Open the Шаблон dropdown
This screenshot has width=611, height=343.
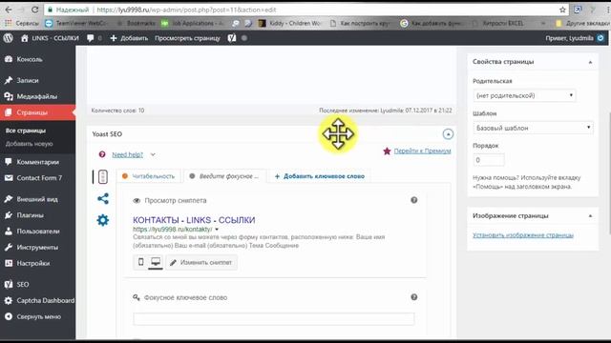(x=533, y=128)
